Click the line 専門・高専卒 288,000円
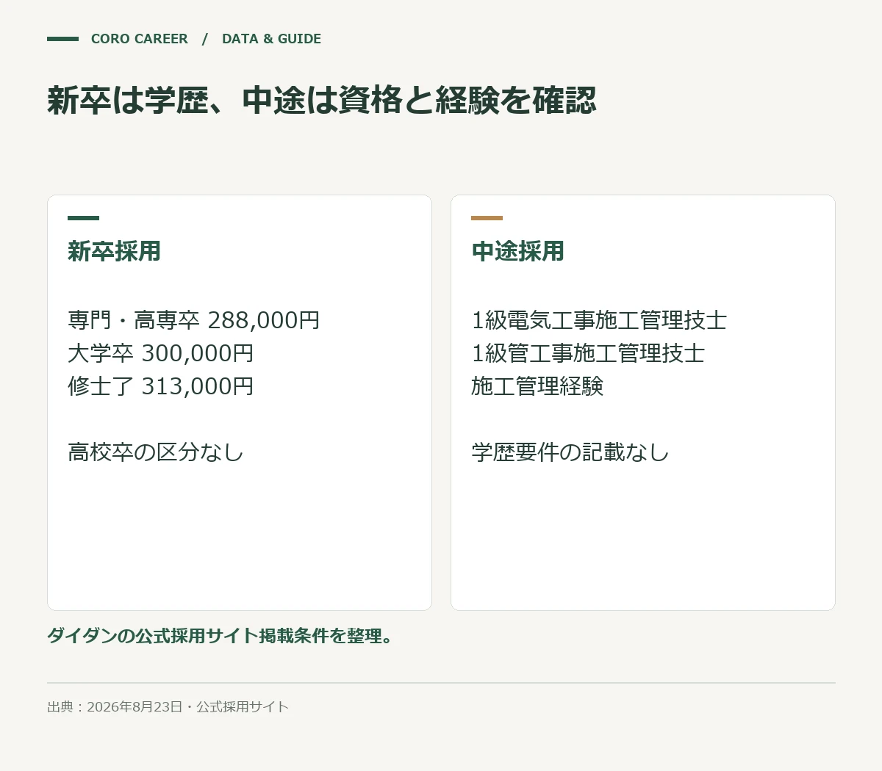882x771 pixels. pyautogui.click(x=194, y=320)
